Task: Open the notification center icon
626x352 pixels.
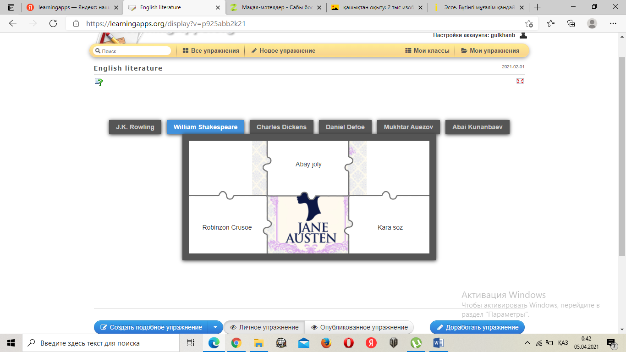Action: tap(611, 343)
